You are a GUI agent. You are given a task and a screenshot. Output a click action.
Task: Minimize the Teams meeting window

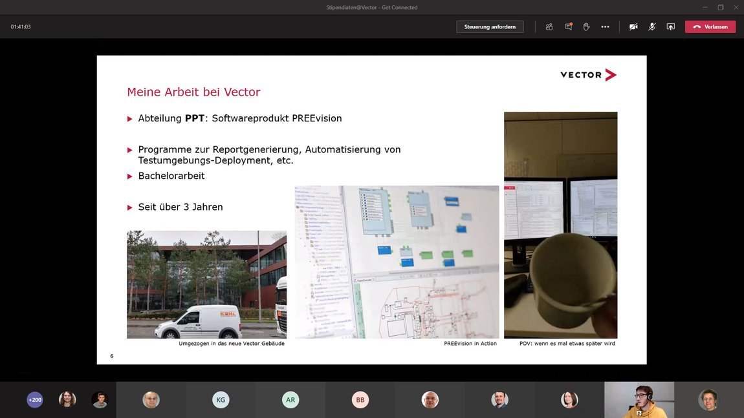coord(705,7)
